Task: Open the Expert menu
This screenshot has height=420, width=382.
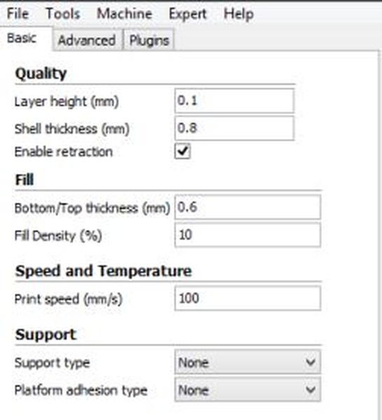Action: pyautogui.click(x=188, y=14)
